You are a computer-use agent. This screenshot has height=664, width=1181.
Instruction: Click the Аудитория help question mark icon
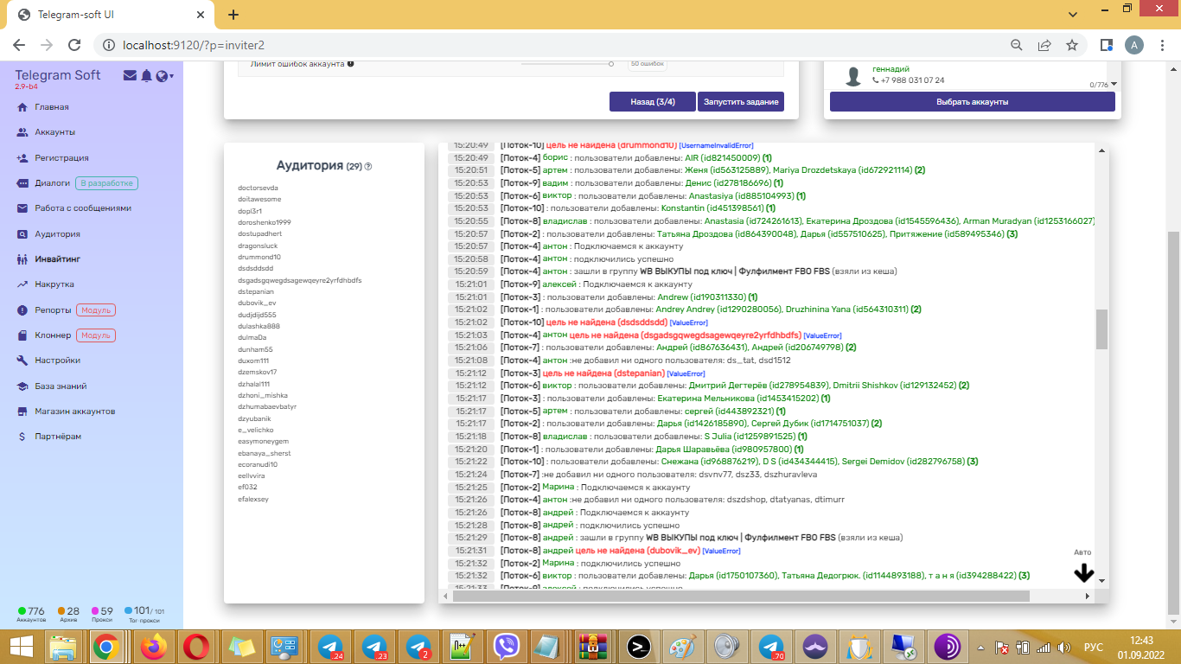pos(368,167)
